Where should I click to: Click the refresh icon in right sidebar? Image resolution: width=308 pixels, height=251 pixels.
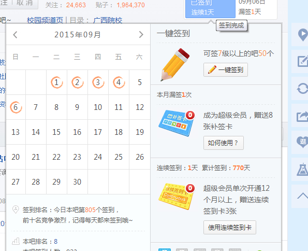click(x=302, y=89)
